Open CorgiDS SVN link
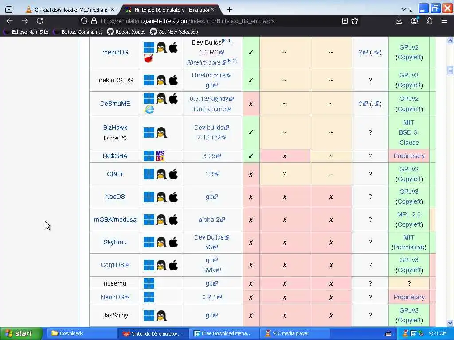This screenshot has width=454, height=340. 211,270
